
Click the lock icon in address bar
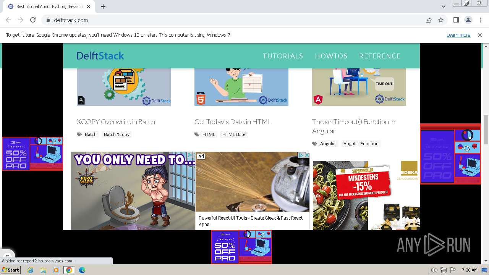coord(48,20)
